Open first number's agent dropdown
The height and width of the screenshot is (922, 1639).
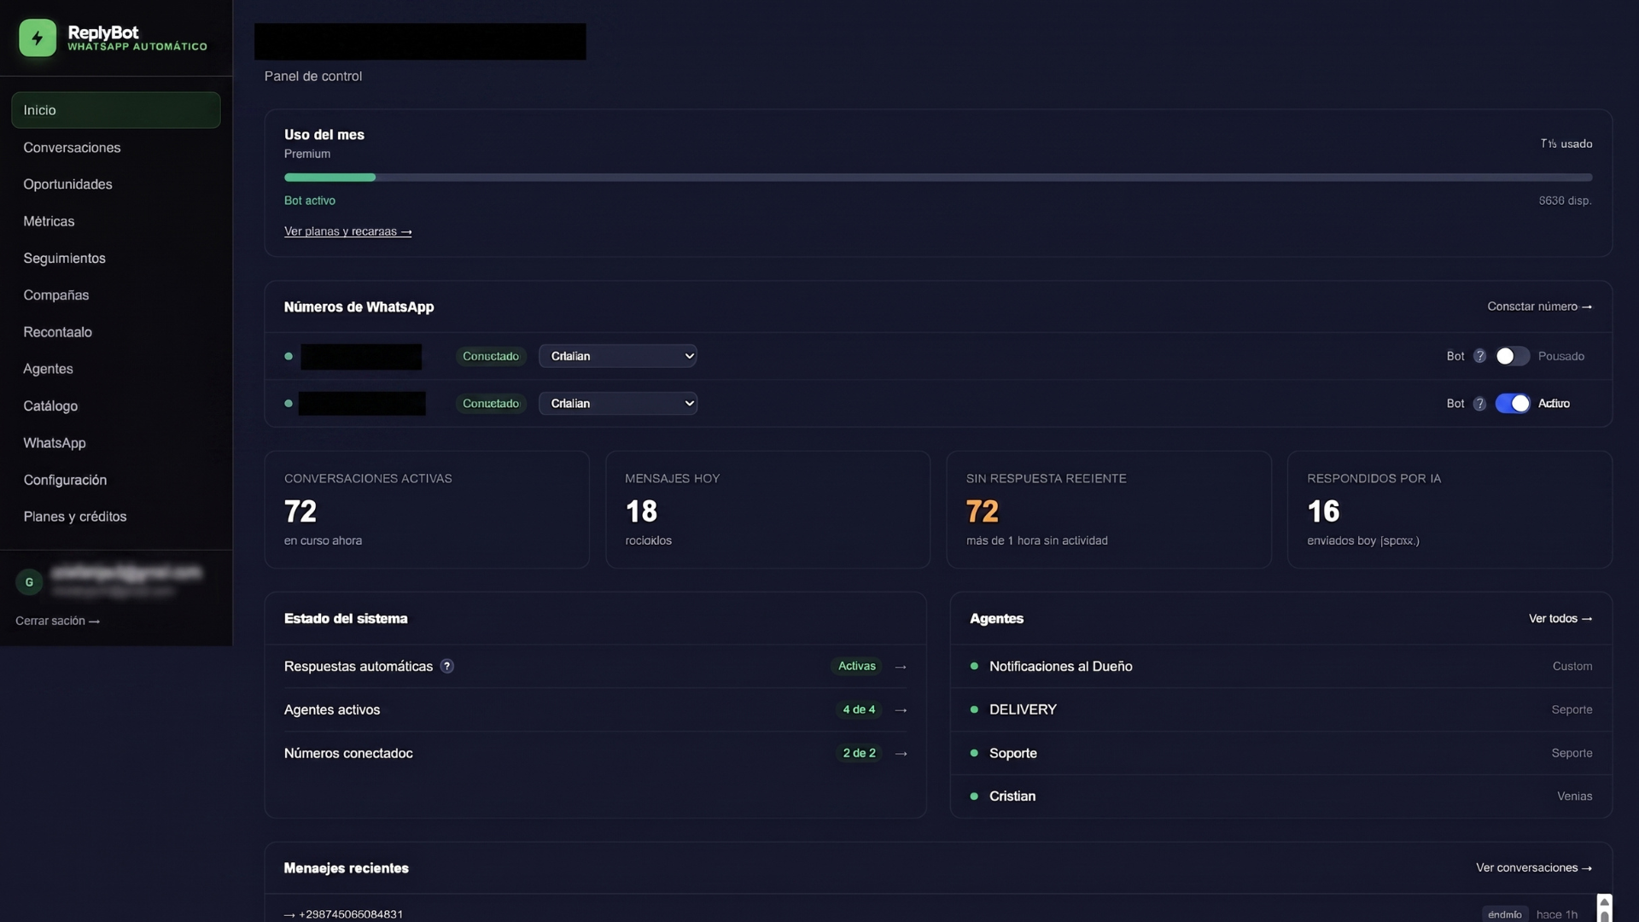tap(618, 356)
